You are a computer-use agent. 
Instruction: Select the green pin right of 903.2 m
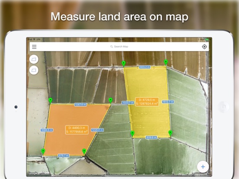(x=166, y=62)
